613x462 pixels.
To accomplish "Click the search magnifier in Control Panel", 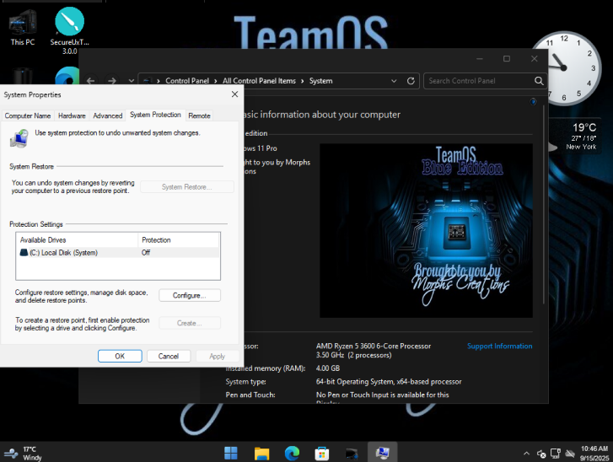I will click(539, 81).
